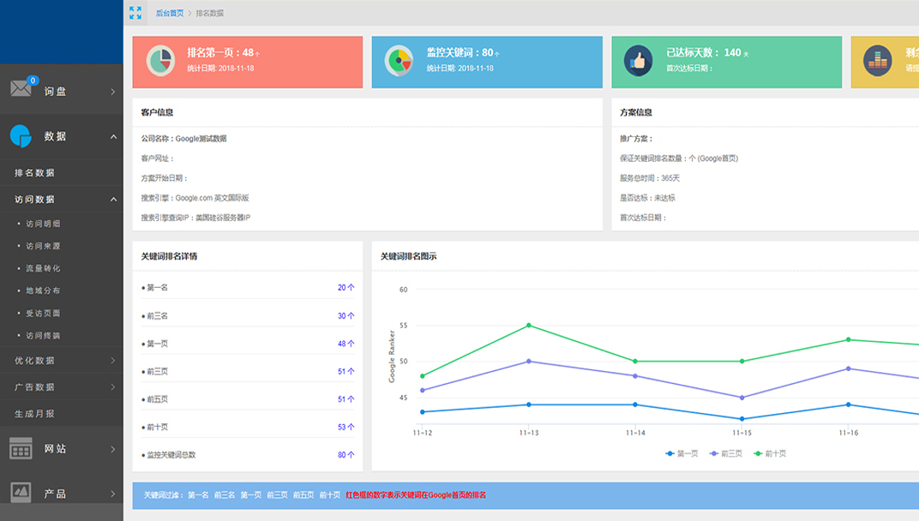The height and width of the screenshot is (521, 919).
Task: Toggle the 前三页 series in chart legend
Action: pyautogui.click(x=725, y=453)
